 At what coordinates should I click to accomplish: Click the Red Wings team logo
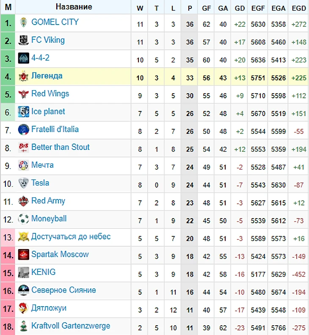23,94
